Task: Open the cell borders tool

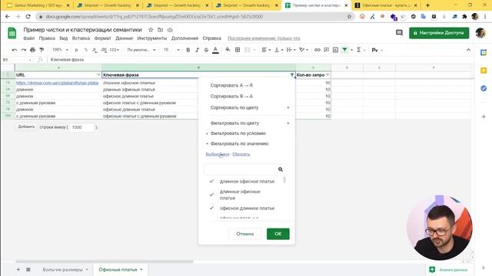Action: click(x=238, y=50)
